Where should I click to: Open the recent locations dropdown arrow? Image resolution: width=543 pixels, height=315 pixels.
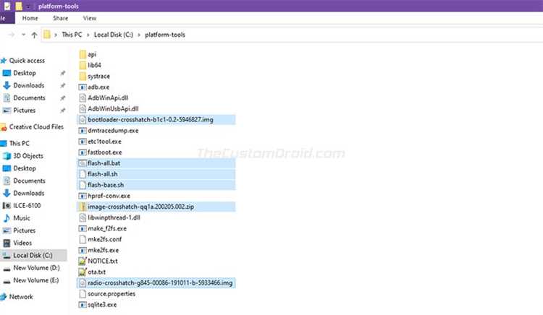click(24, 35)
